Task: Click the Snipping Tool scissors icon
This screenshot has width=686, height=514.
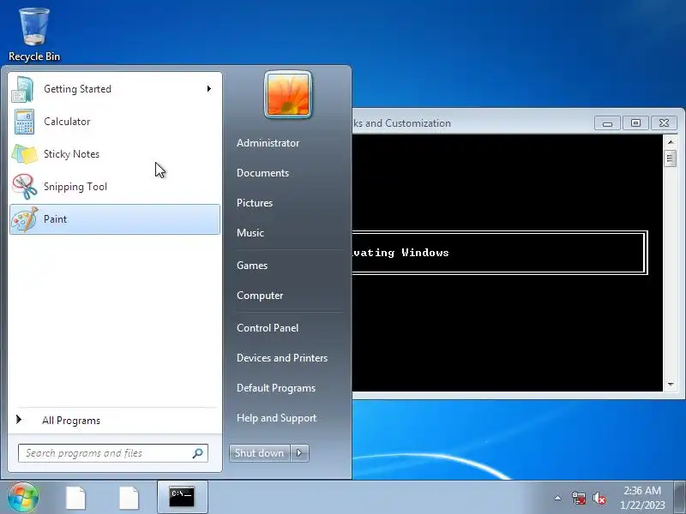Action: pyautogui.click(x=24, y=187)
